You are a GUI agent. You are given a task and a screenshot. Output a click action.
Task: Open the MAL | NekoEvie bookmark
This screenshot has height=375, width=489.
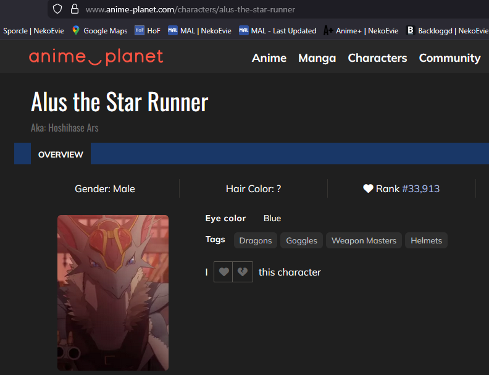click(199, 30)
